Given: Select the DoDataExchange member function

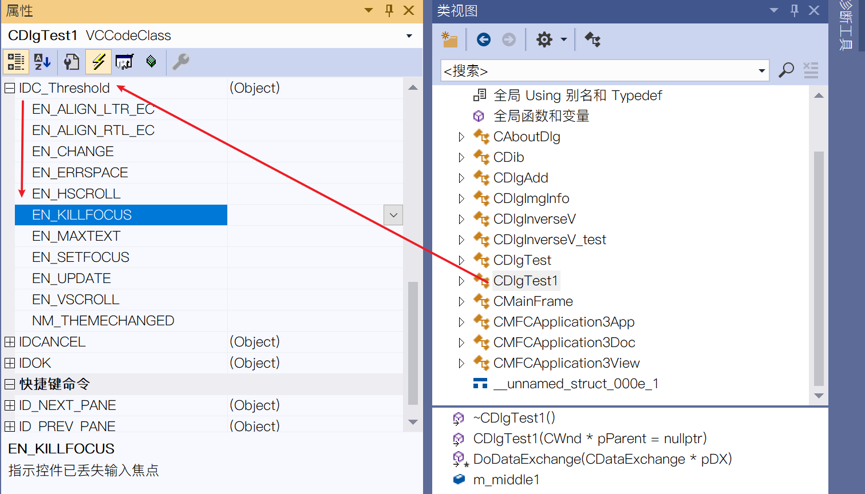Looking at the screenshot, I should tap(602, 459).
